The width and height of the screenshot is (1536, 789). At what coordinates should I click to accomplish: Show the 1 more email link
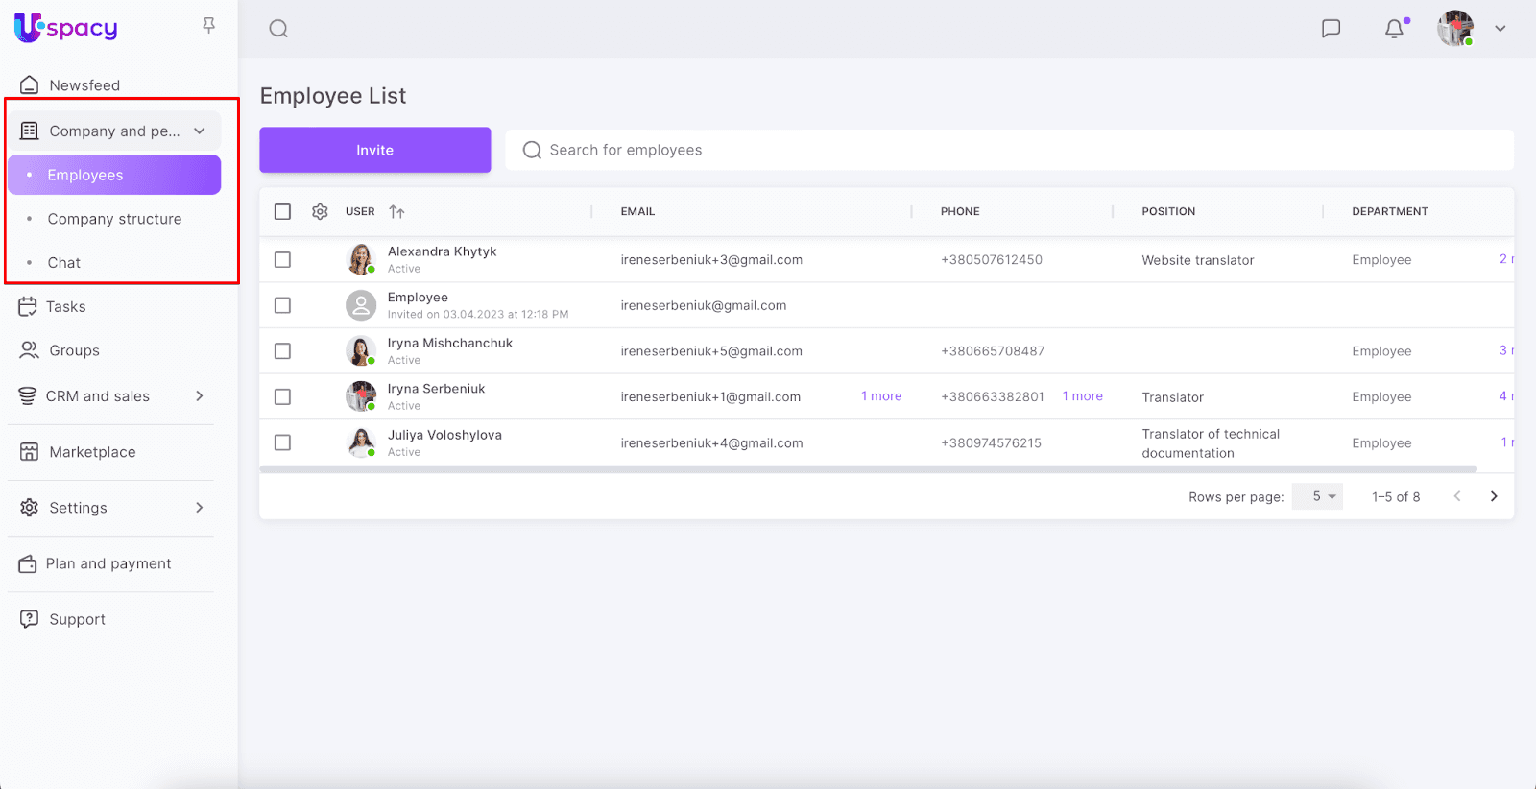coord(881,396)
